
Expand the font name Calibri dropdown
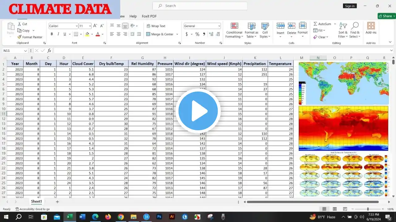coord(76,26)
